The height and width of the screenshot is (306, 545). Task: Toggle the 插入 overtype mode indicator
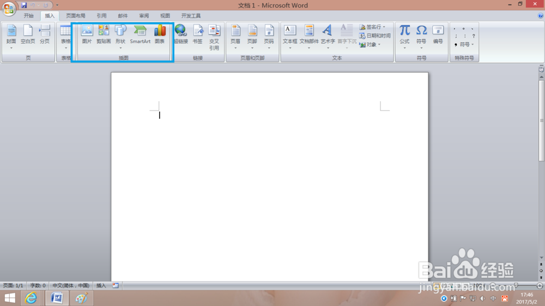pos(101,285)
